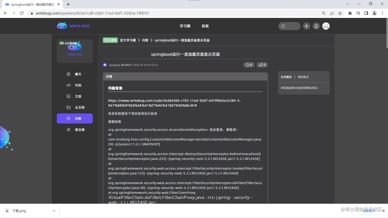Open the browser window dropdown caret
Viewport: 388px width, 218px height.
tap(347, 4)
